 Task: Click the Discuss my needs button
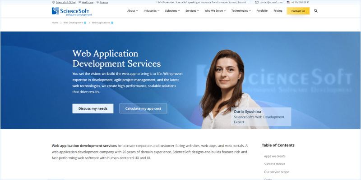pyautogui.click(x=93, y=108)
